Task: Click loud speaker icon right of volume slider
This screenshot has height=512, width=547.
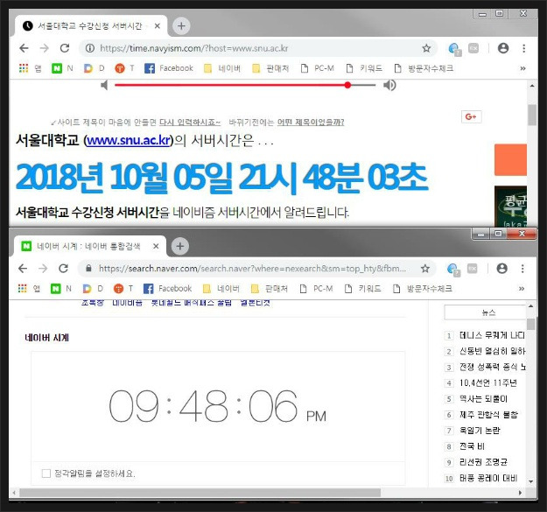Action: 389,85
